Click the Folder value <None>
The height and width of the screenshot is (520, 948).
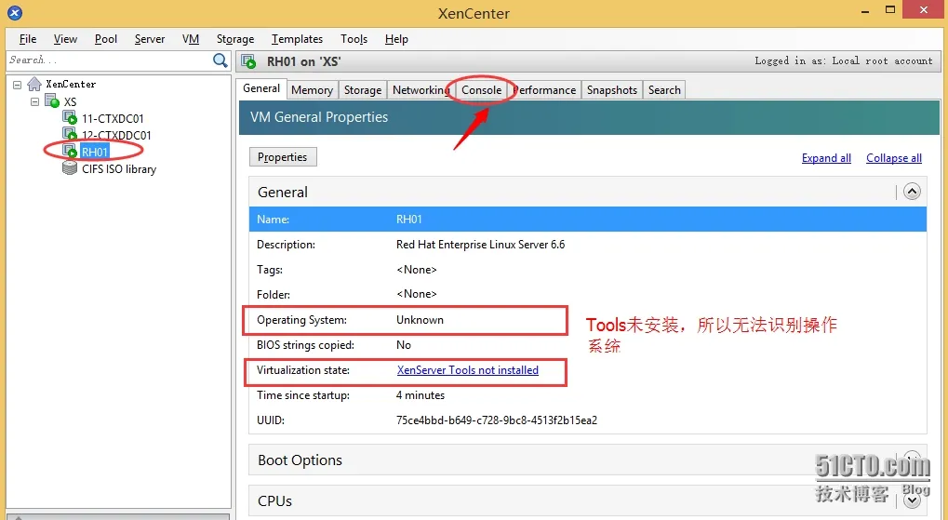[416, 295]
